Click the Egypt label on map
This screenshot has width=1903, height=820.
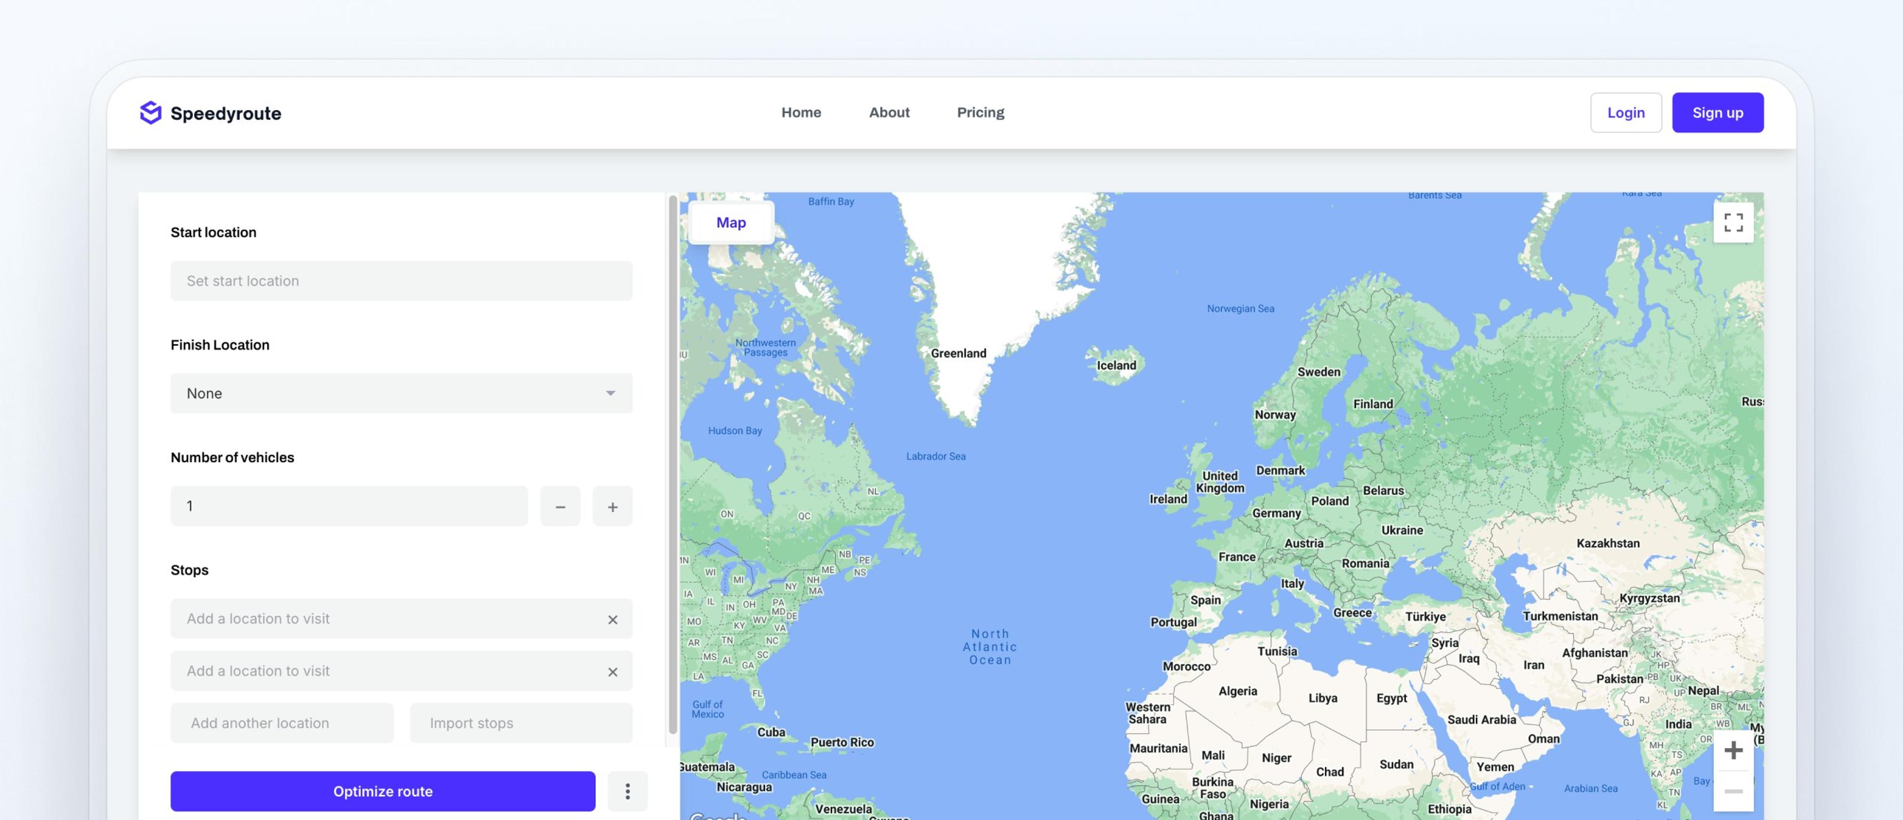coord(1391,698)
